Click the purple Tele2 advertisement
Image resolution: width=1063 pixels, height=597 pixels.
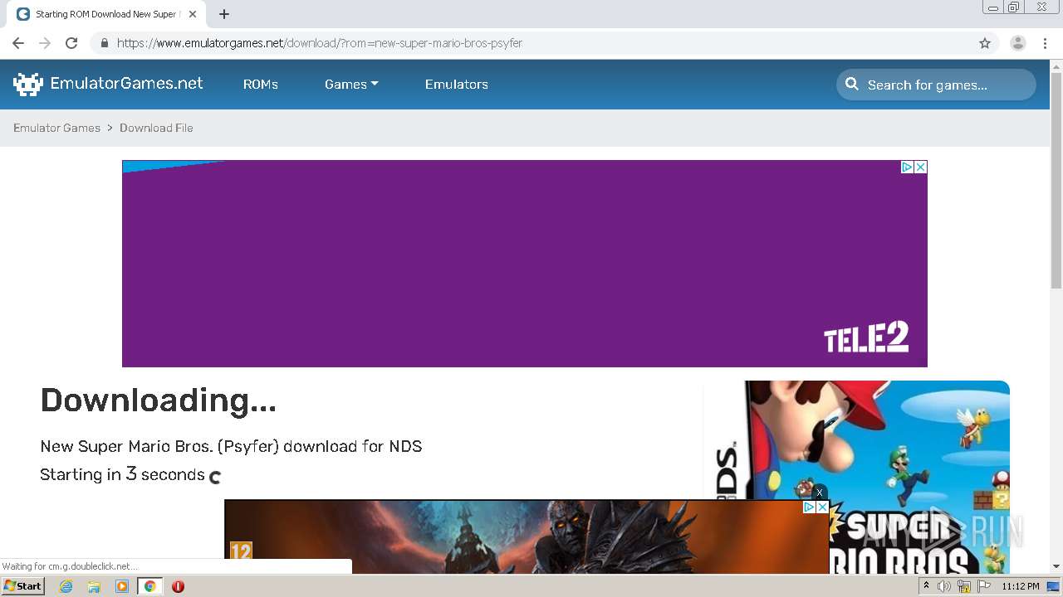pyautogui.click(x=525, y=264)
